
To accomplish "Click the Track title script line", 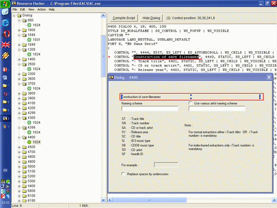I will 195,61.
